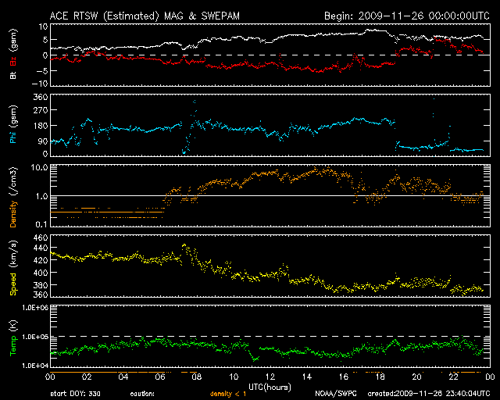Screen dimensions: 500x400
Task: Click the 'UTC(hours)' x-axis label
Action: 270,387
